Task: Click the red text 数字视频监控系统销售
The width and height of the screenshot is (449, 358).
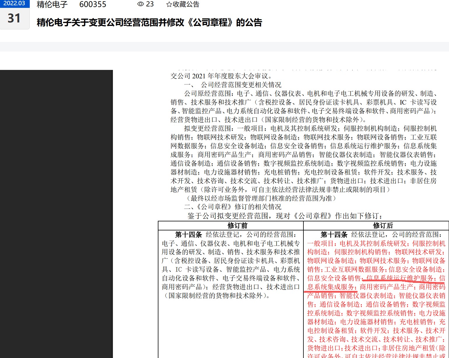Action: [x=380, y=313]
